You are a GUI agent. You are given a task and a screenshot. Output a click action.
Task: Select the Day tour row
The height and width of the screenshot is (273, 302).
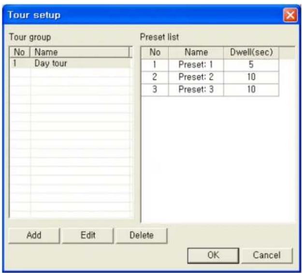[70, 63]
